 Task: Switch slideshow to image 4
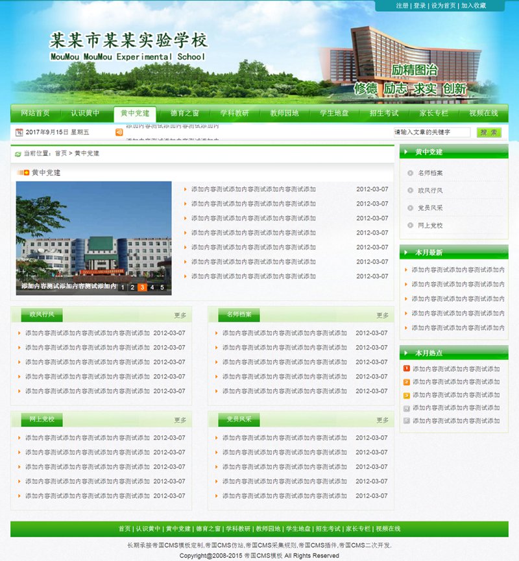point(152,287)
